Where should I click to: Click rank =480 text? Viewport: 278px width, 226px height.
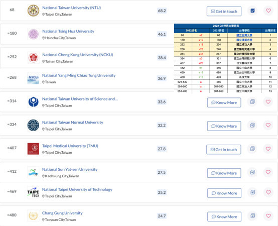pyautogui.click(x=12, y=215)
